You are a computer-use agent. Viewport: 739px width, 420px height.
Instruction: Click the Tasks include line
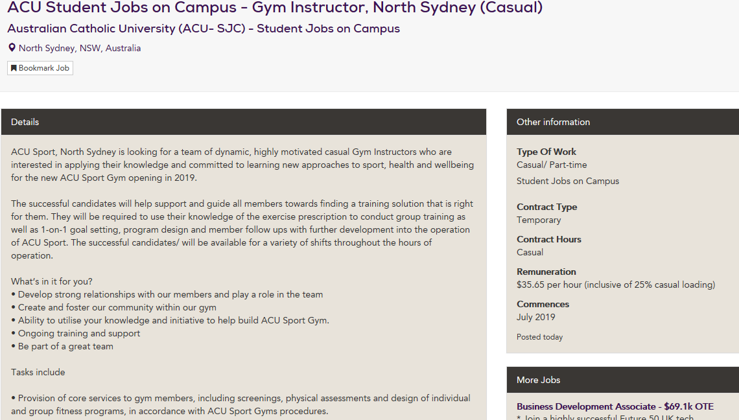tap(38, 373)
